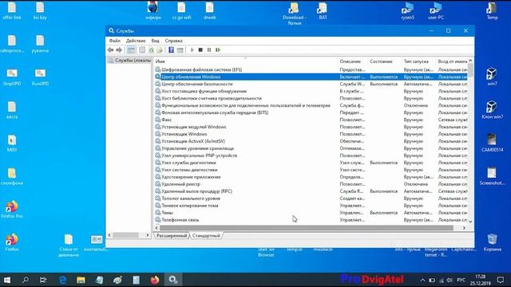Select the Темы service row

click(311, 213)
